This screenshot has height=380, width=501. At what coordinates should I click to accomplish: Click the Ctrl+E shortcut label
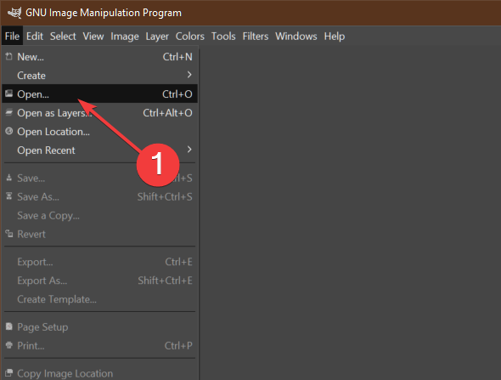tap(178, 262)
